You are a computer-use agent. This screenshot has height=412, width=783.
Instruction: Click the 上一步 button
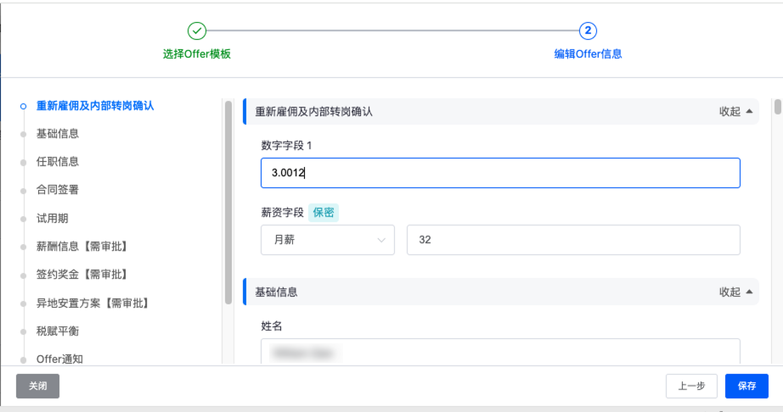691,386
